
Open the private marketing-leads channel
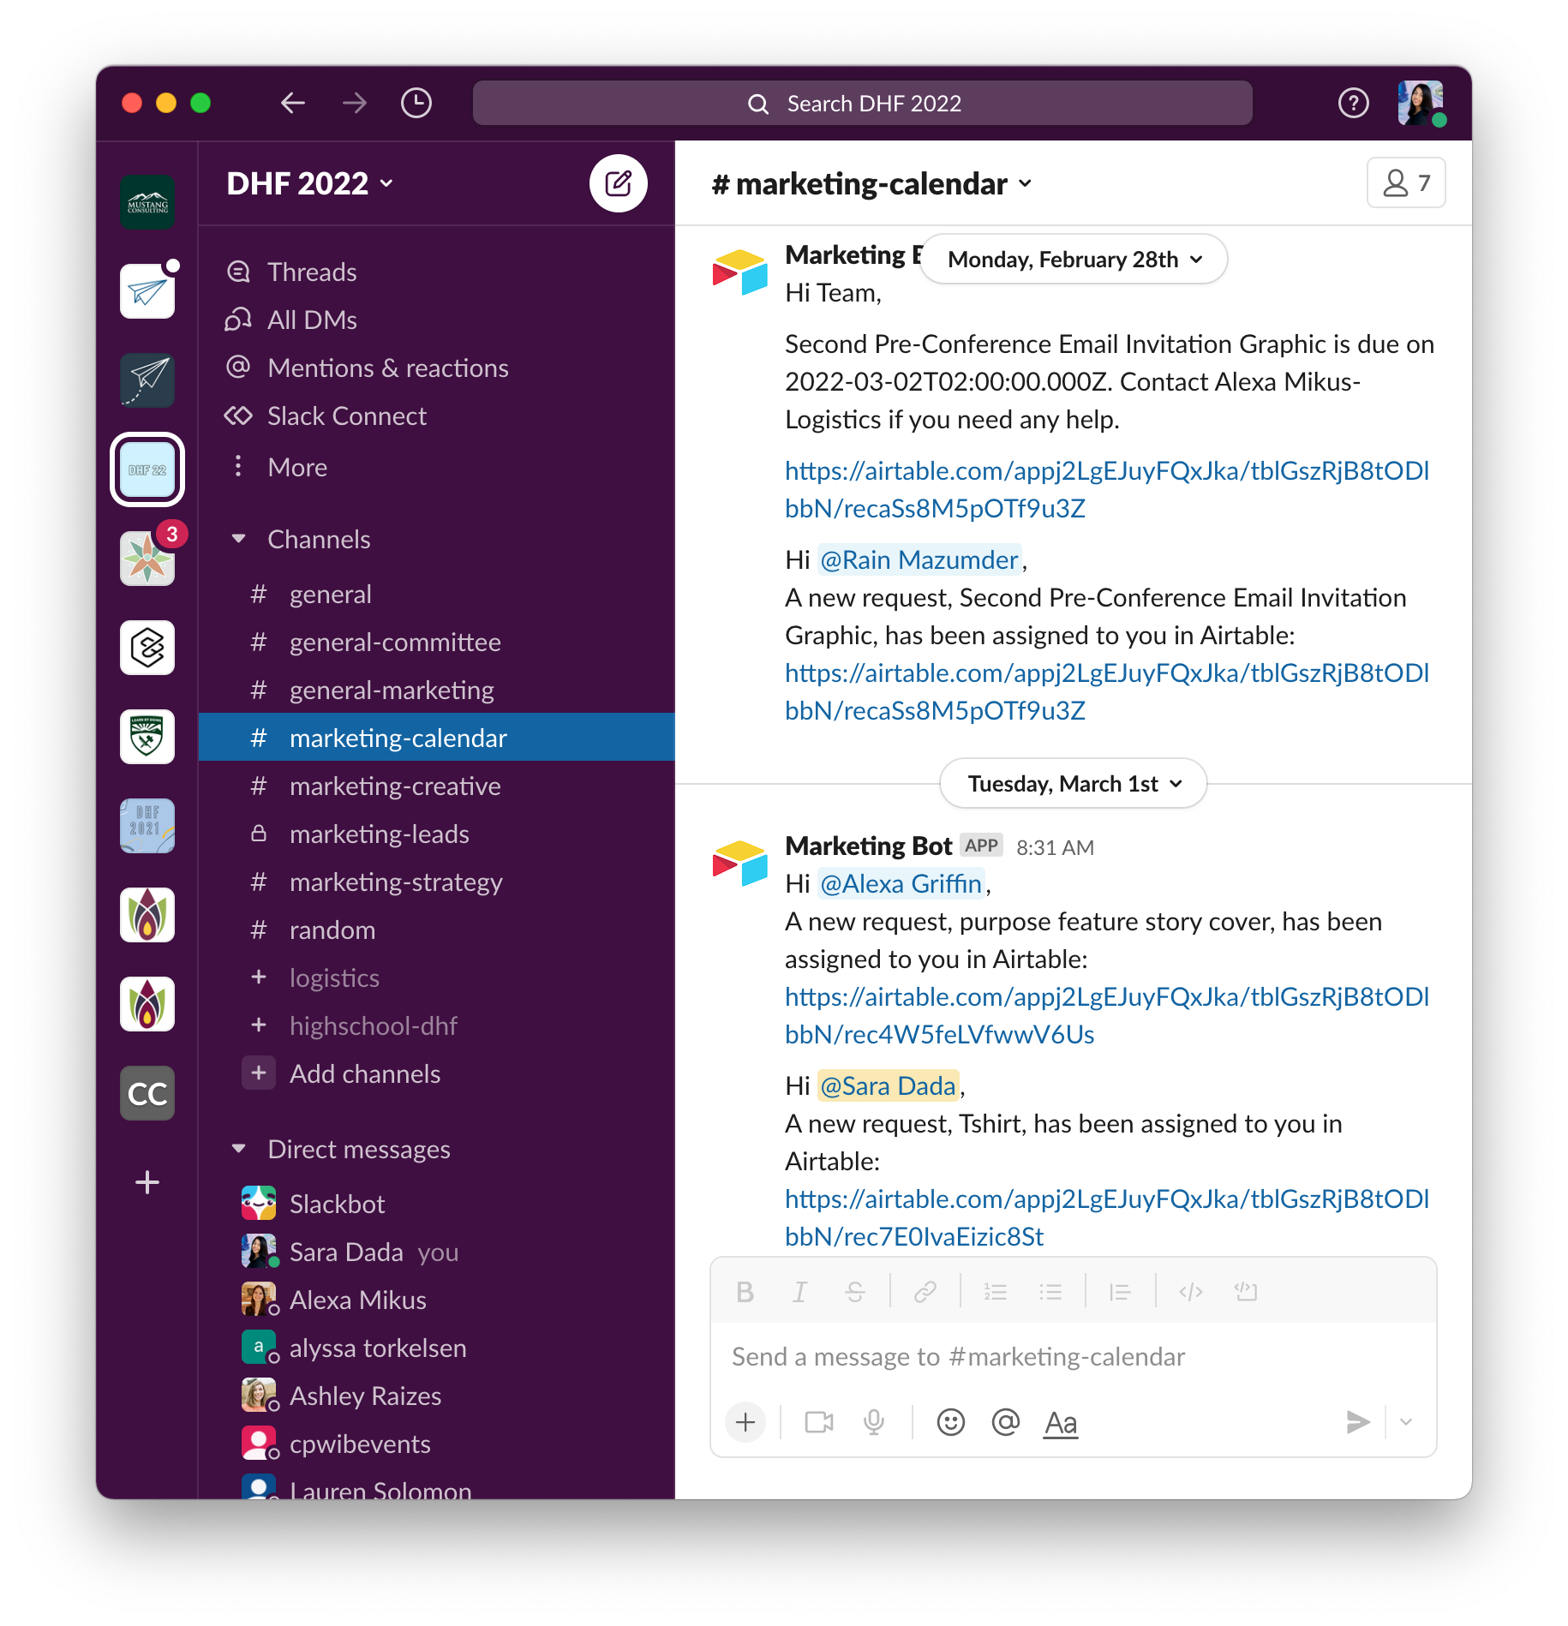pyautogui.click(x=436, y=834)
